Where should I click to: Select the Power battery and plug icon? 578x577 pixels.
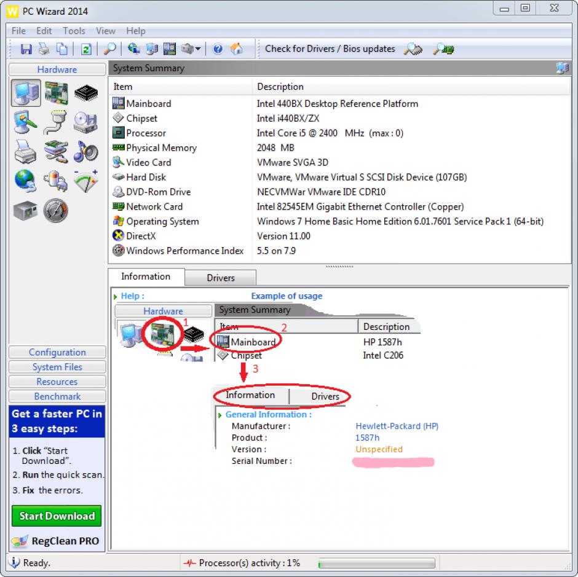(56, 181)
